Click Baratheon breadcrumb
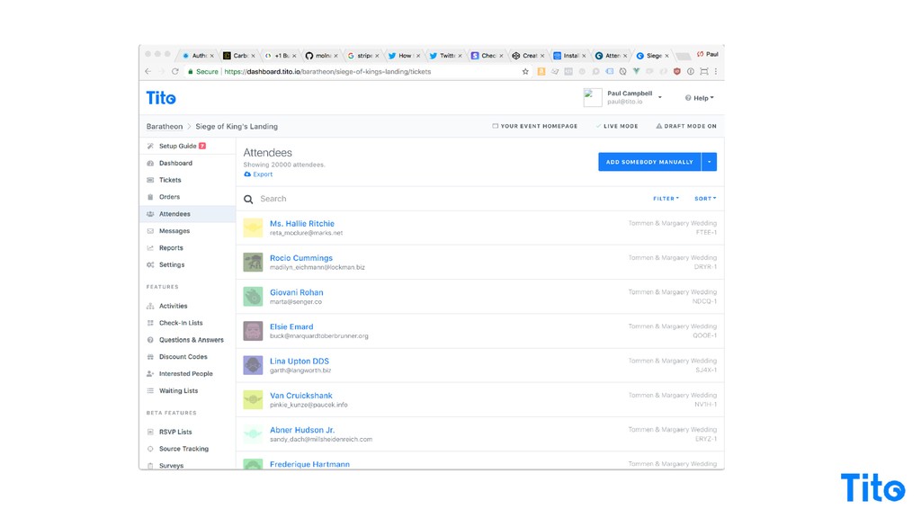This screenshot has width=921, height=518. pyautogui.click(x=165, y=126)
